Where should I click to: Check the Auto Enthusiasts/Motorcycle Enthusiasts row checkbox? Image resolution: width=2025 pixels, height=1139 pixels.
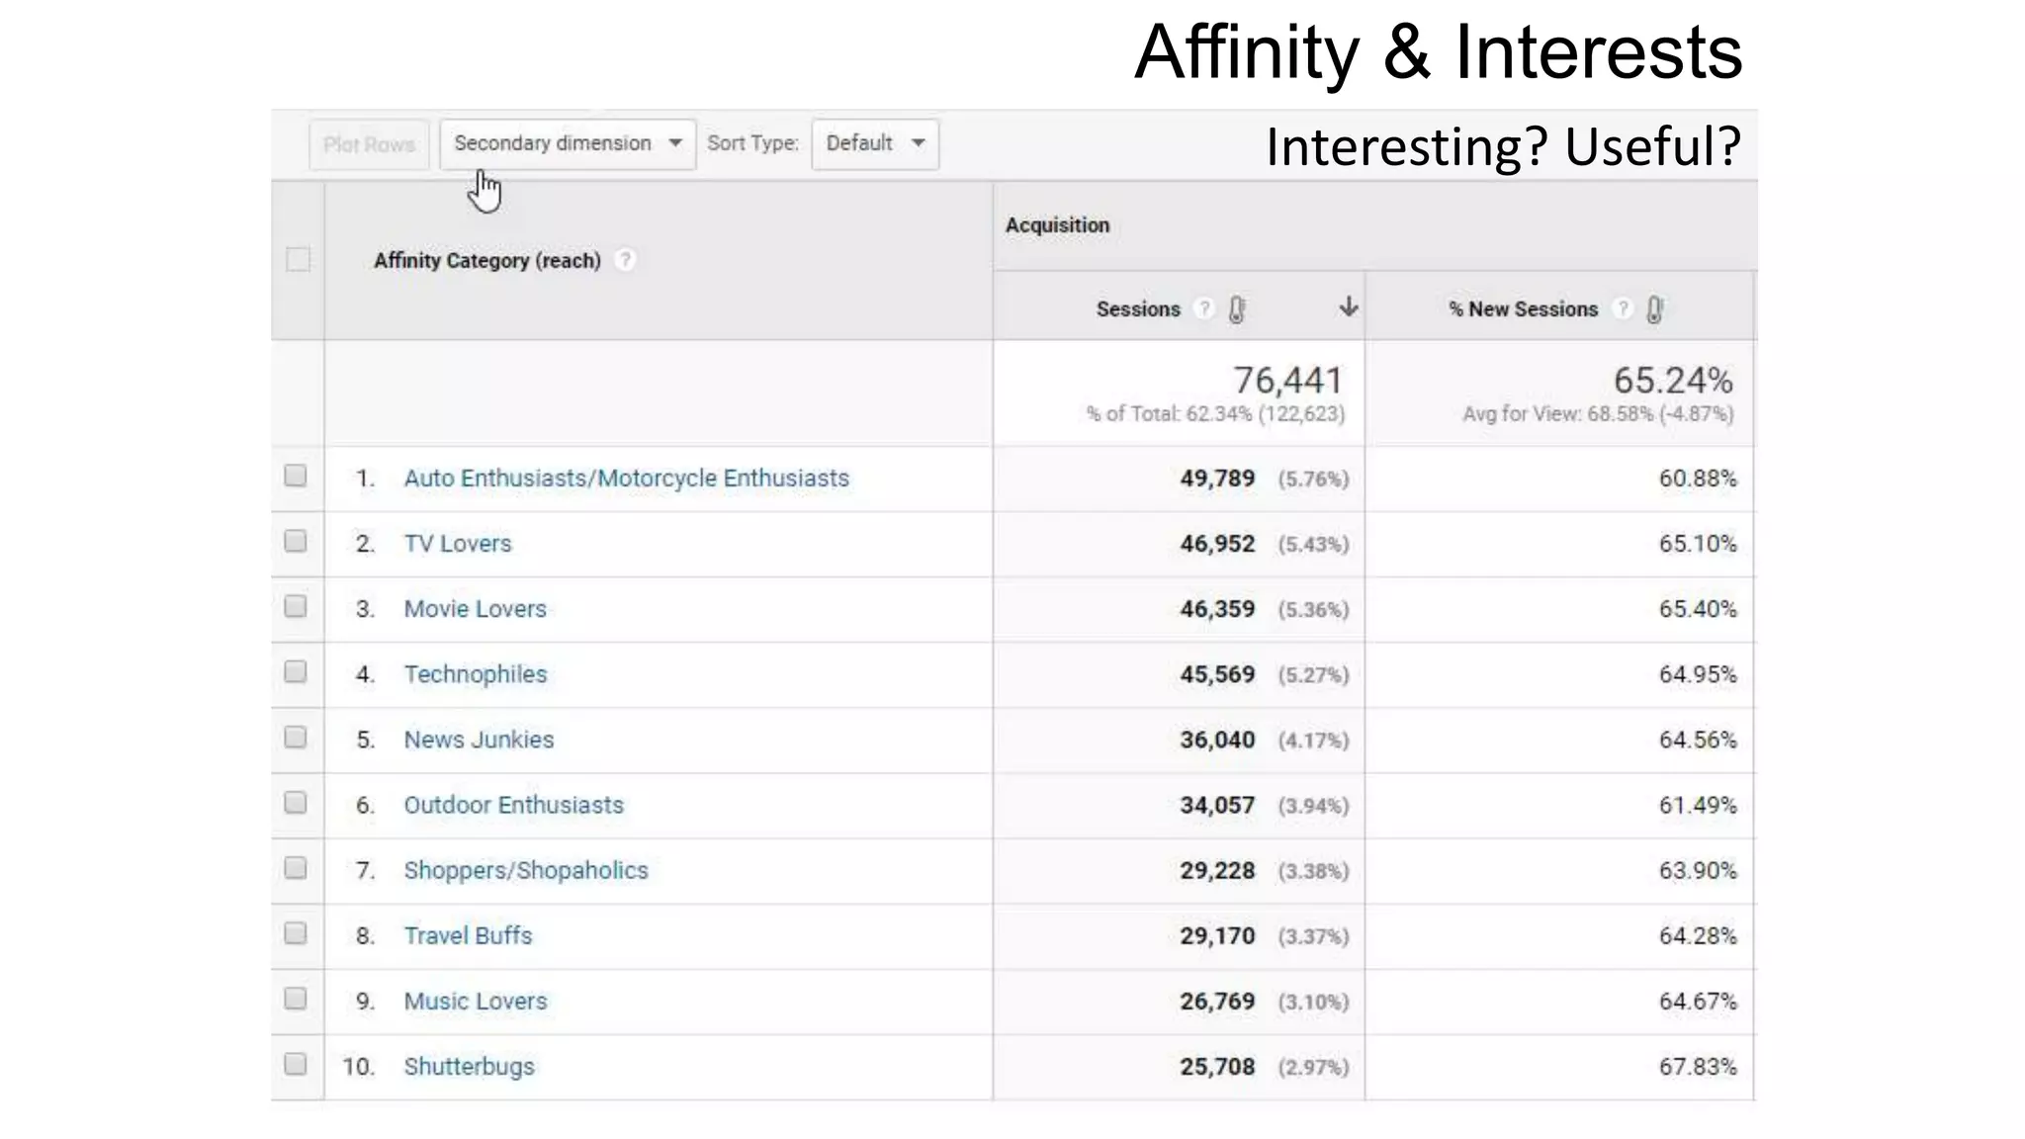296,476
